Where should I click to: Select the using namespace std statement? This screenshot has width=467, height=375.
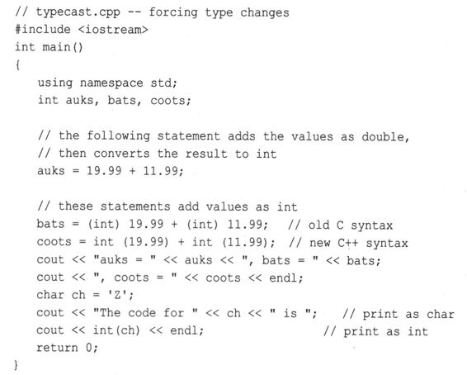107,83
